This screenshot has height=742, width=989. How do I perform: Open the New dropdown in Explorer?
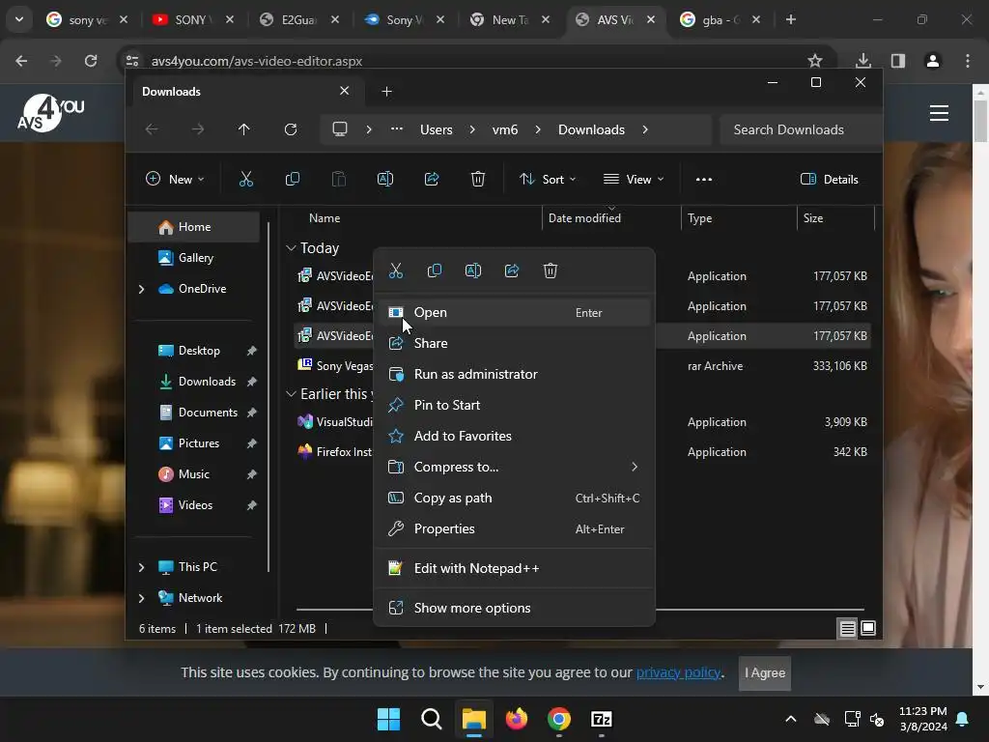click(175, 179)
